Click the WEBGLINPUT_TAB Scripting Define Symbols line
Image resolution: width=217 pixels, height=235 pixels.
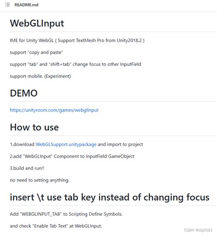[66, 214]
